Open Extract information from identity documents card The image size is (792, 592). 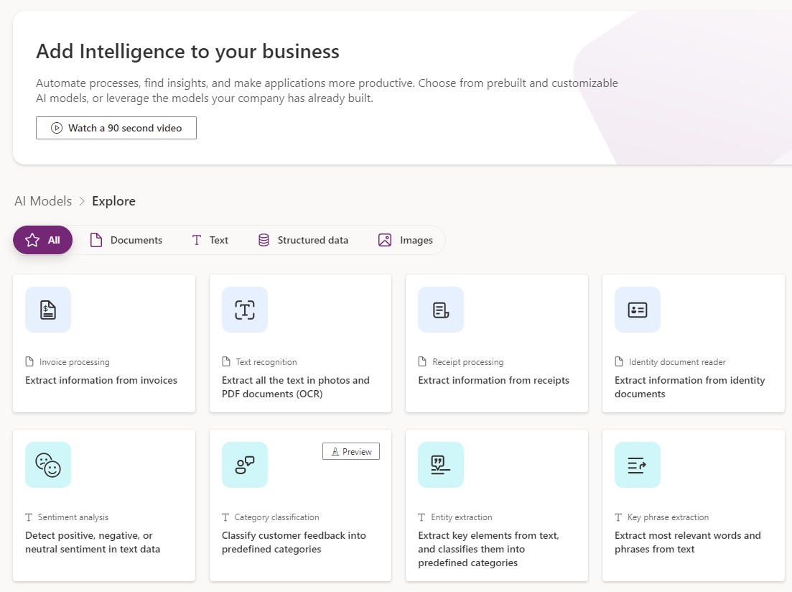click(694, 343)
